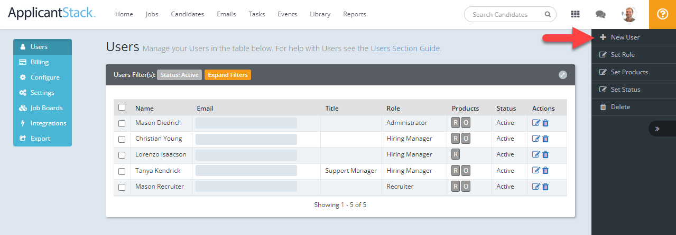This screenshot has width=676, height=235.
Task: Click New User in the action panel
Action: pyautogui.click(x=634, y=37)
